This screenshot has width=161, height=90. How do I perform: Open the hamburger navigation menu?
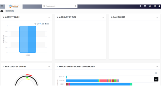[2, 6]
